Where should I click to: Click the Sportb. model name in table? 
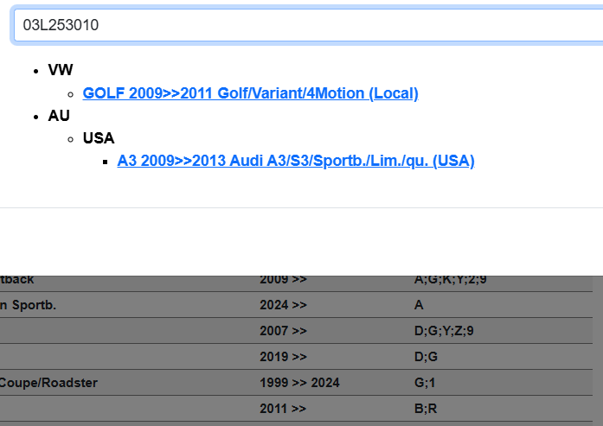point(35,305)
